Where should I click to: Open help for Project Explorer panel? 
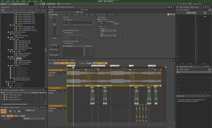click(43, 7)
